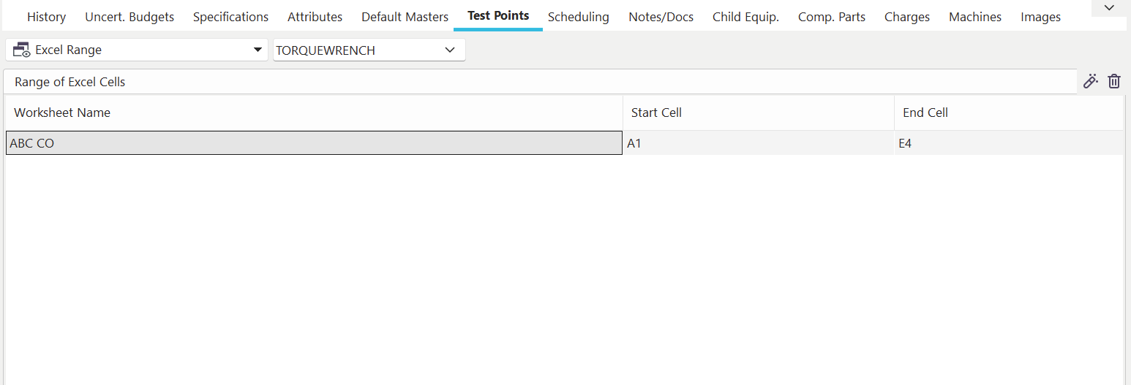Click the Excel Range view icon
The height and width of the screenshot is (385, 1131).
pos(22,50)
